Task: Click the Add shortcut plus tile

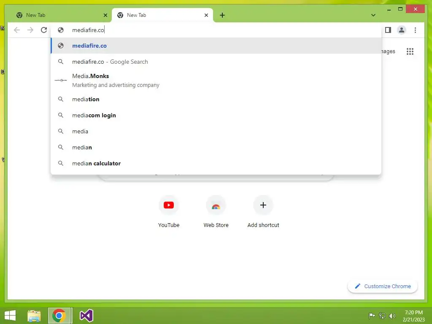Action: (x=263, y=212)
